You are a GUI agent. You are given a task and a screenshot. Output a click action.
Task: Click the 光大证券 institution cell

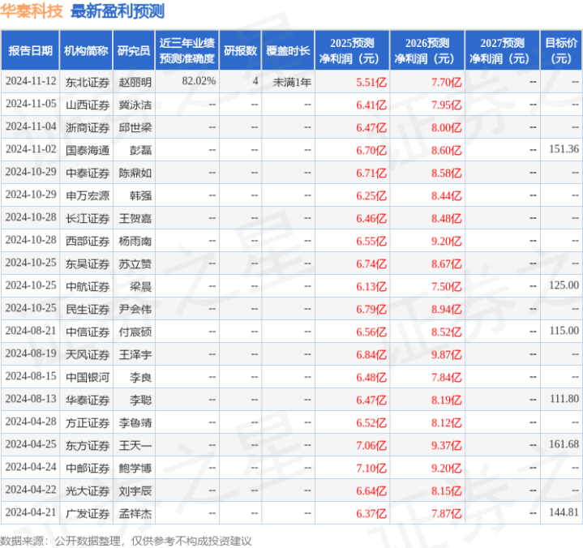pos(88,490)
